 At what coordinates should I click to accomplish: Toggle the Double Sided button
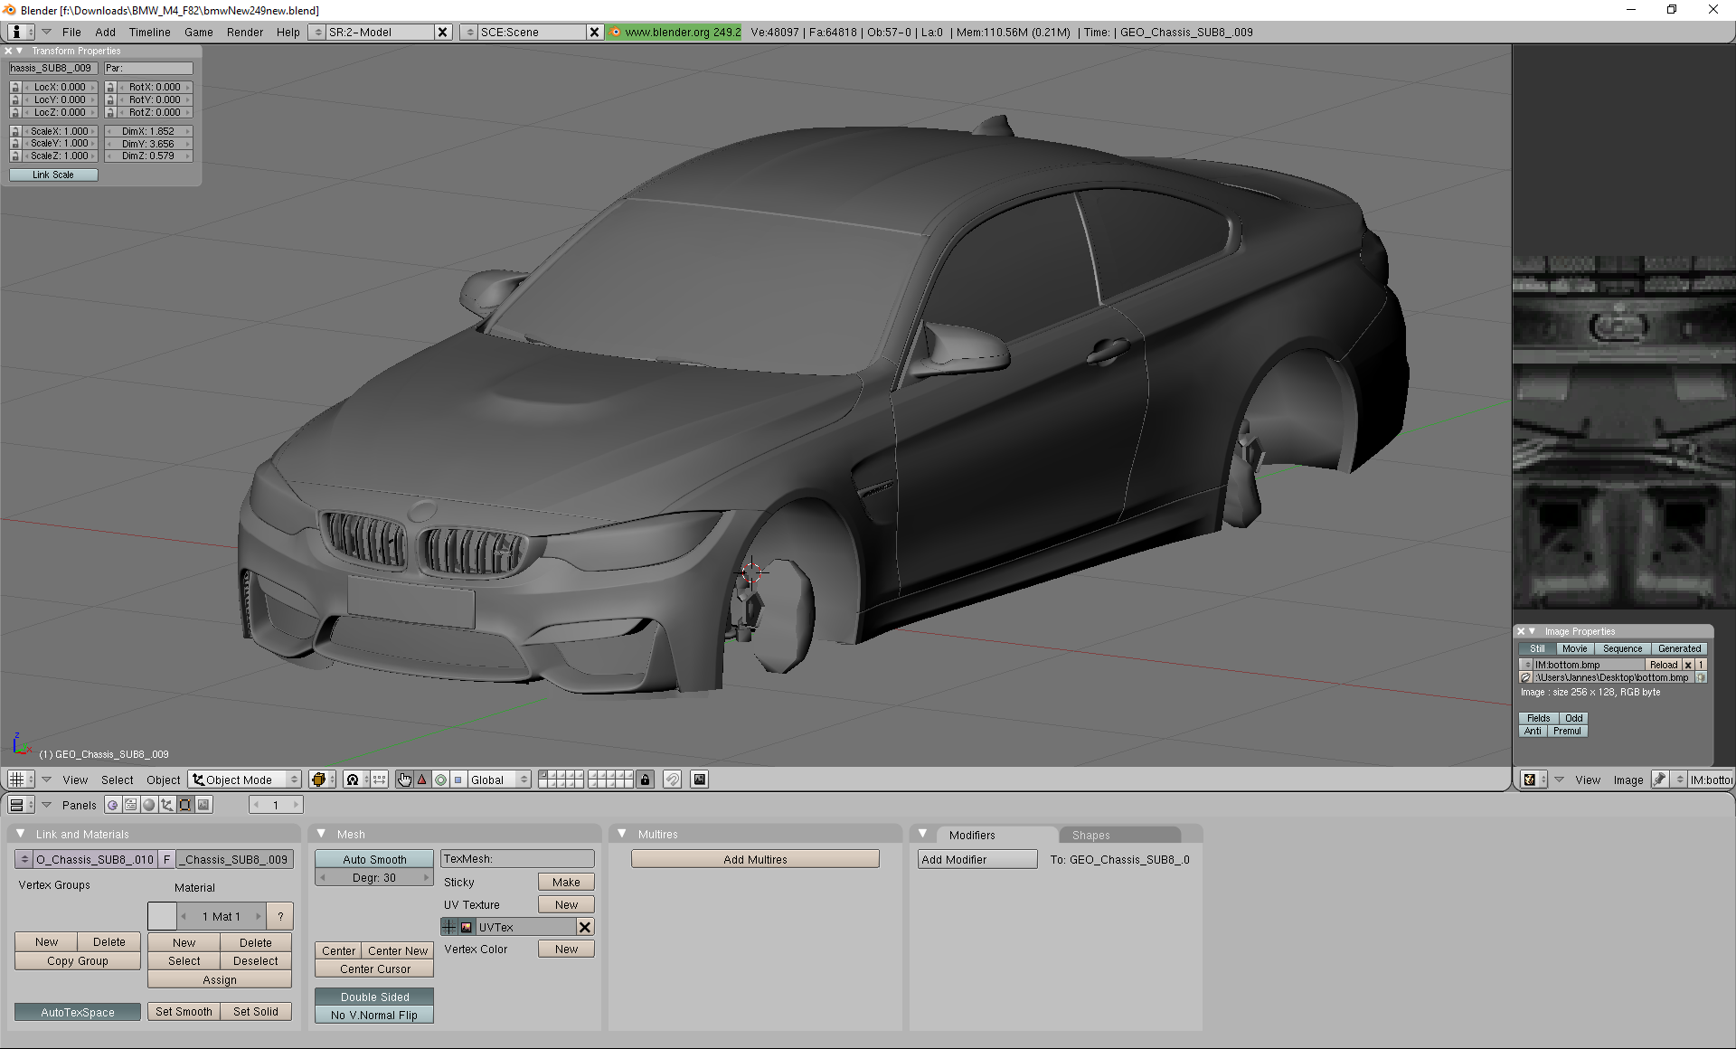tap(374, 997)
